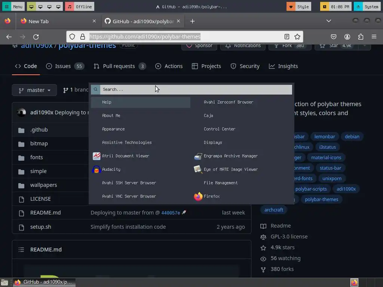Viewport: 383px width, 287px height.
Task: Open the Save to Pocket icon
Action: pos(333,37)
